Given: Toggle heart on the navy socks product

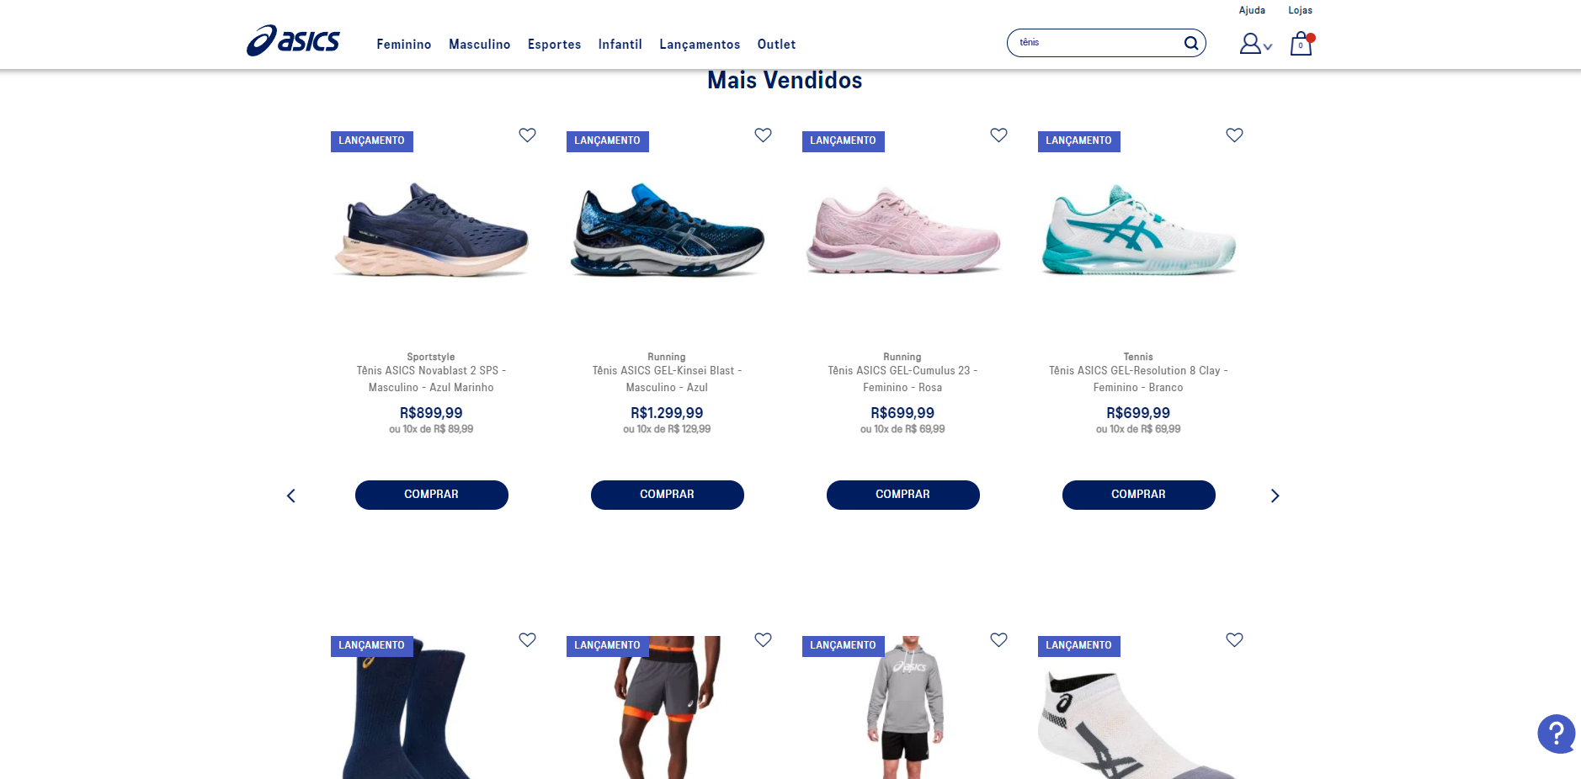Looking at the screenshot, I should tap(527, 639).
